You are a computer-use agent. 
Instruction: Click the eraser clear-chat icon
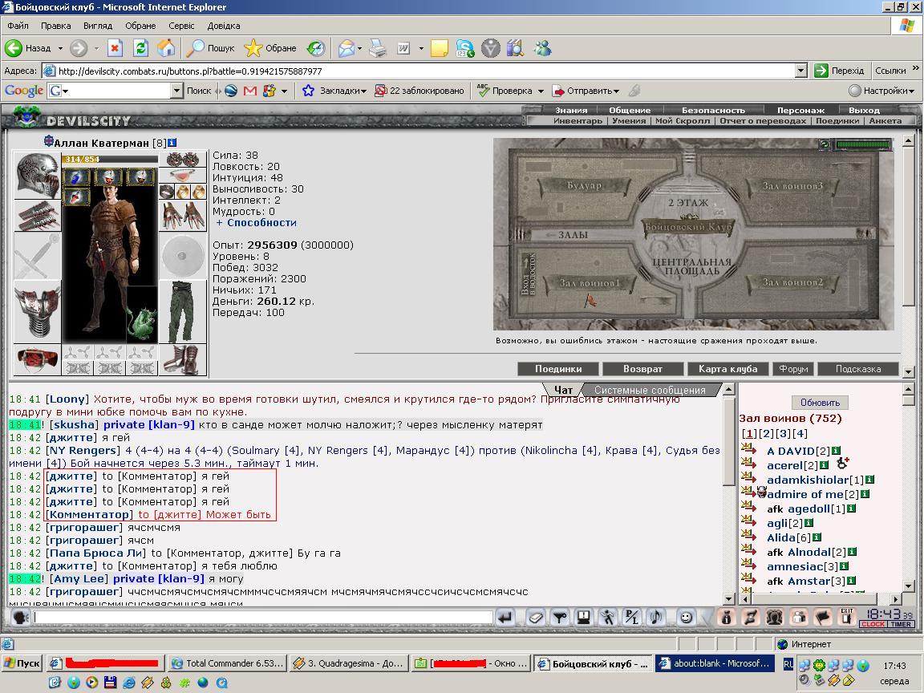click(535, 617)
